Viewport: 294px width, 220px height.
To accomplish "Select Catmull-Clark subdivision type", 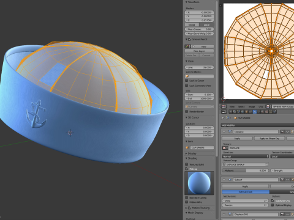I will 246,192.
